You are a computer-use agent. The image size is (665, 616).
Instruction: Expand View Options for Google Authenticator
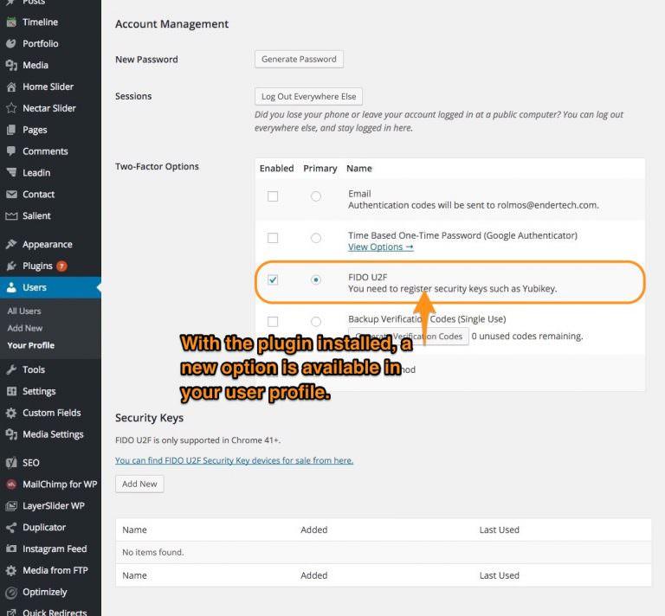[x=380, y=247]
